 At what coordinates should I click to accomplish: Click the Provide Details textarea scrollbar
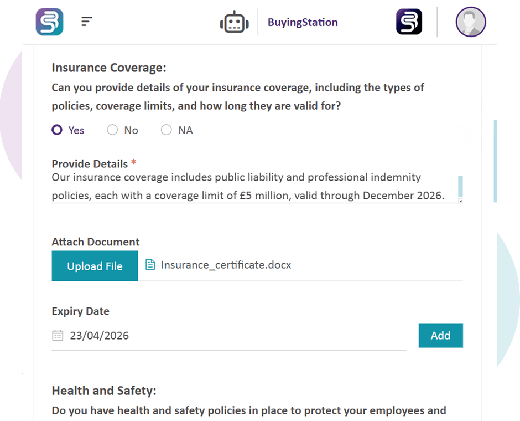click(460, 186)
